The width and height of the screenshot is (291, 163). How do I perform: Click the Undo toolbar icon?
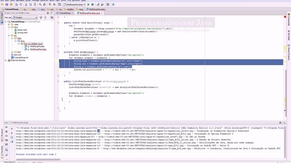16,5
